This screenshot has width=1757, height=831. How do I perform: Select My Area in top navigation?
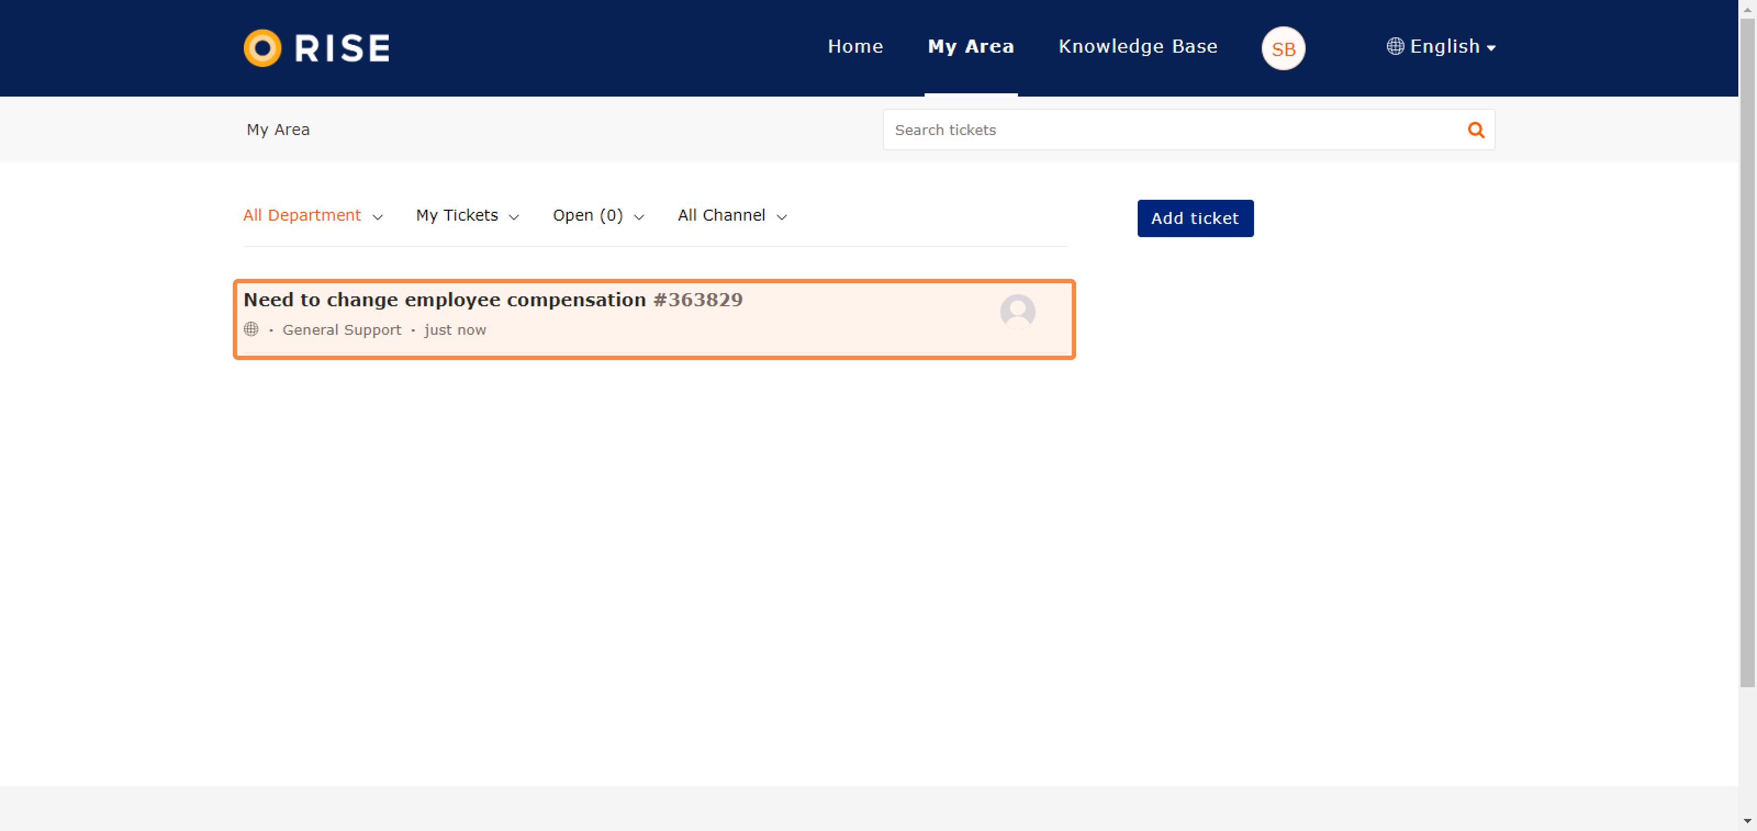[971, 46]
